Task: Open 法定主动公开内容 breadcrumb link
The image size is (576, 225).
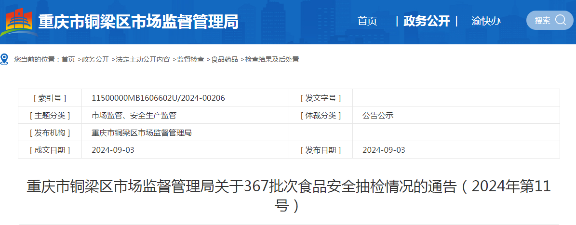Action: click(143, 59)
